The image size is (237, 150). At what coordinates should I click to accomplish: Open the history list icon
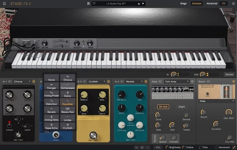pos(142,148)
